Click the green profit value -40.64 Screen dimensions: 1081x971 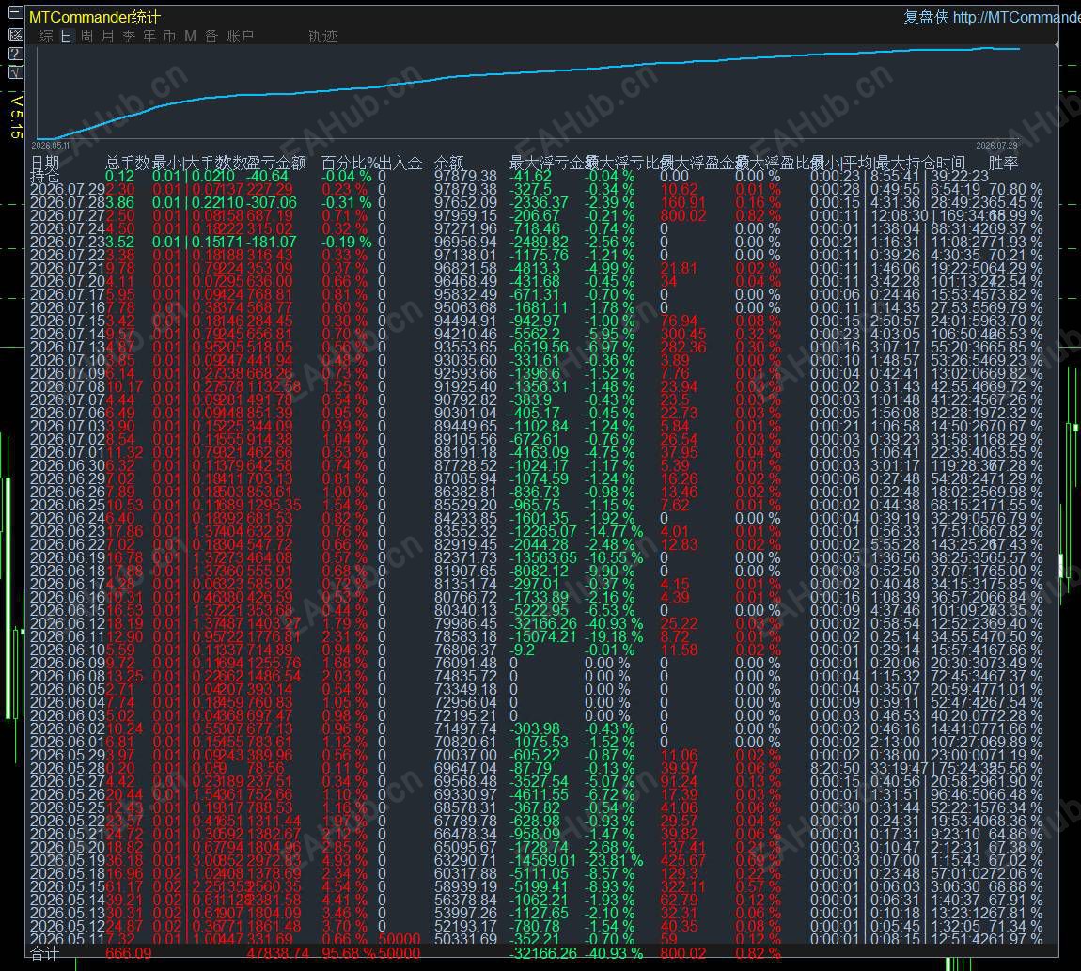pos(268,176)
